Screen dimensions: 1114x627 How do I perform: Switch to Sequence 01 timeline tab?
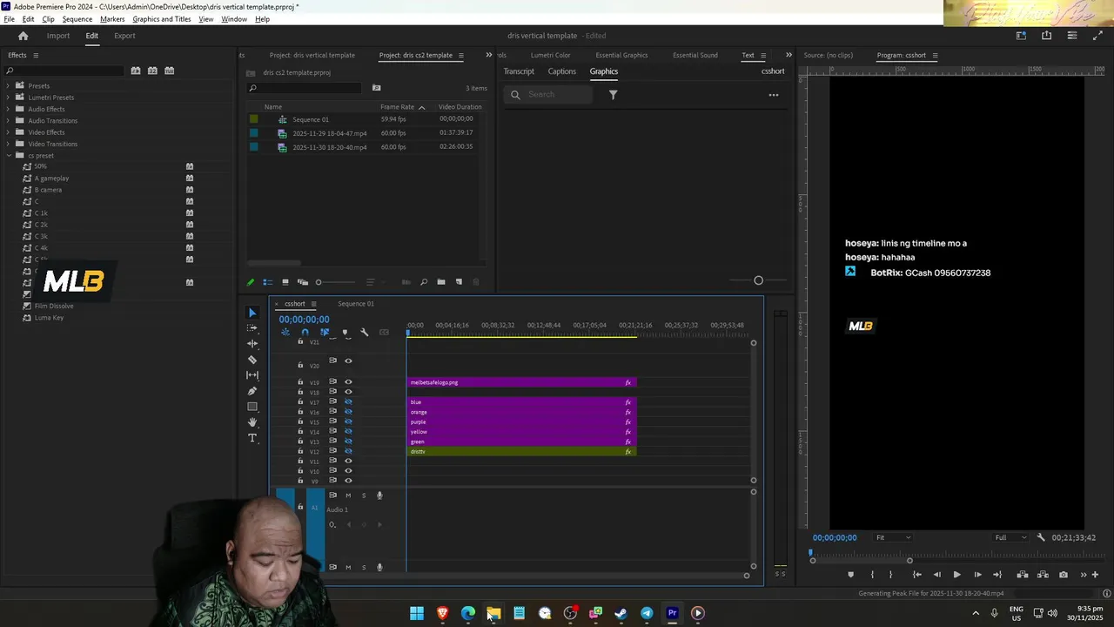[355, 304]
